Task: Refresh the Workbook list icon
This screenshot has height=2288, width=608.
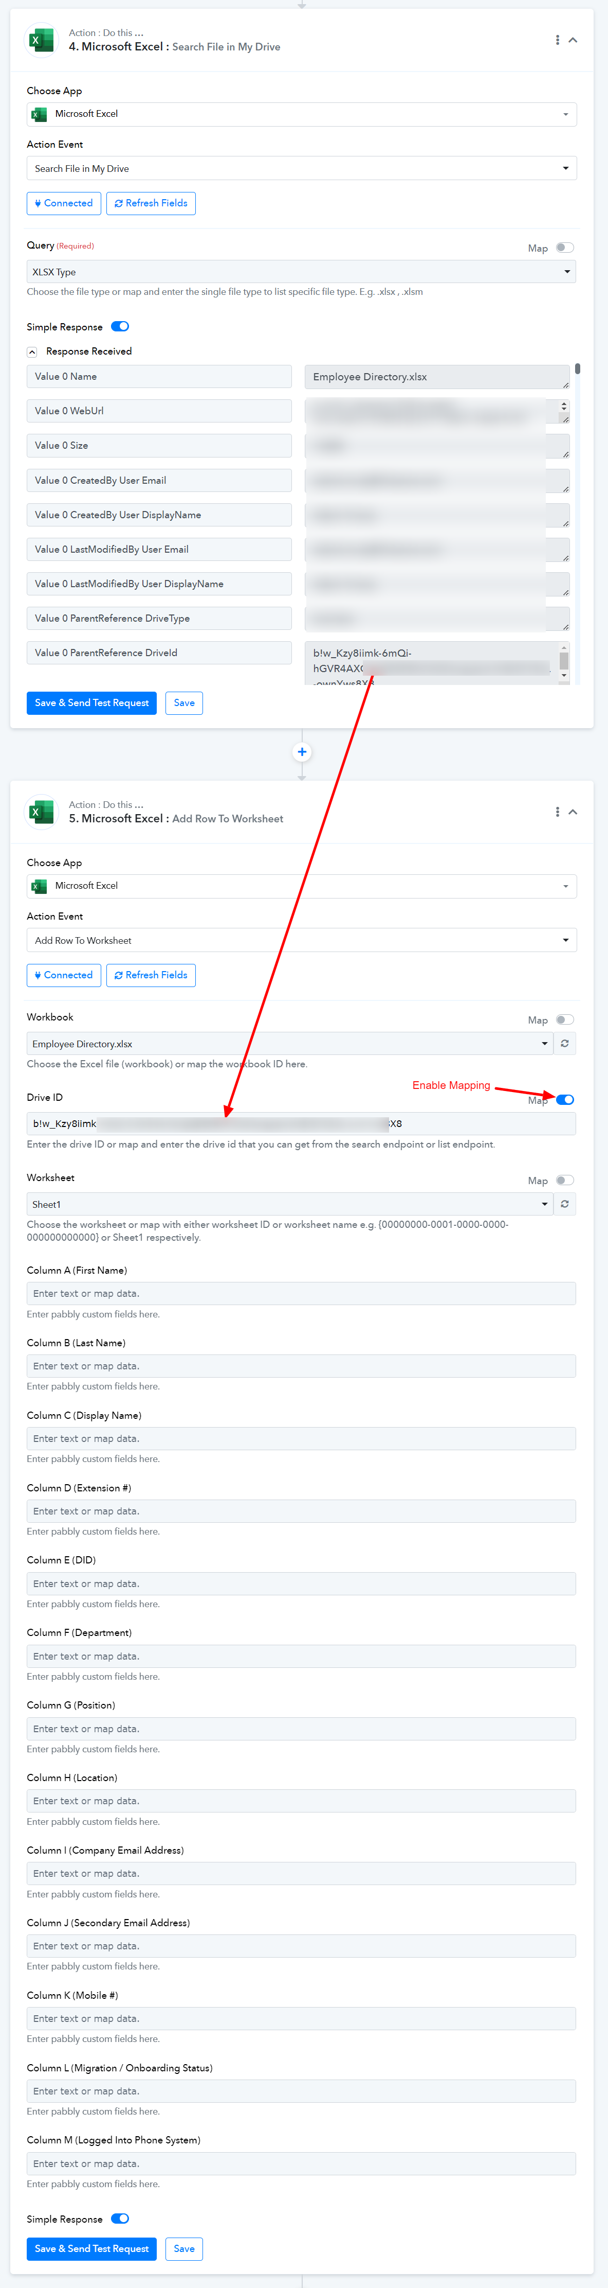Action: point(564,1044)
